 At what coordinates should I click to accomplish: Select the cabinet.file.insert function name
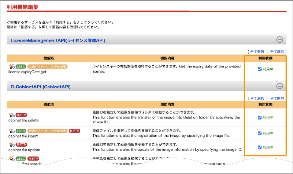[x=23, y=136]
